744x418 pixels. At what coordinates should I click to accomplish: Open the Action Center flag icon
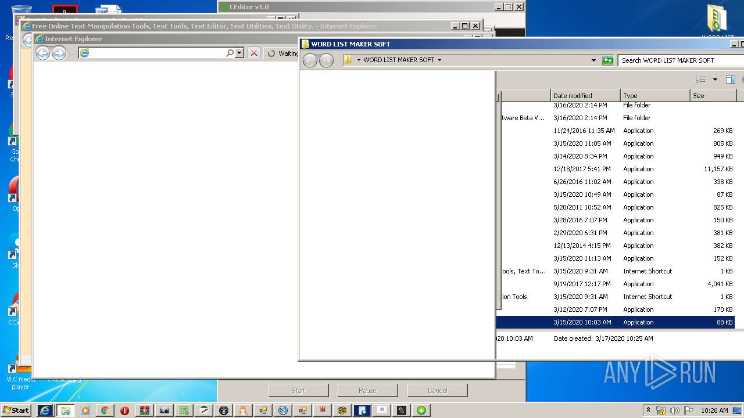click(x=689, y=410)
